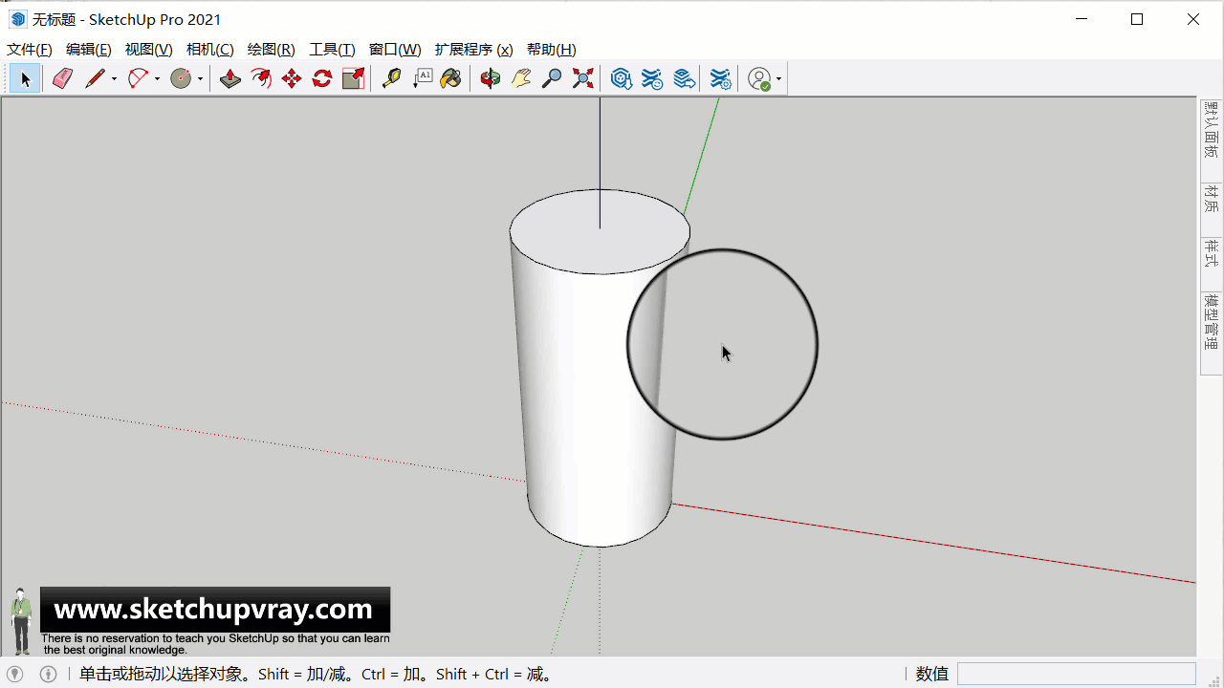Select the Paint Bucket tool
Viewport: 1224px width, 688px height.
click(450, 78)
